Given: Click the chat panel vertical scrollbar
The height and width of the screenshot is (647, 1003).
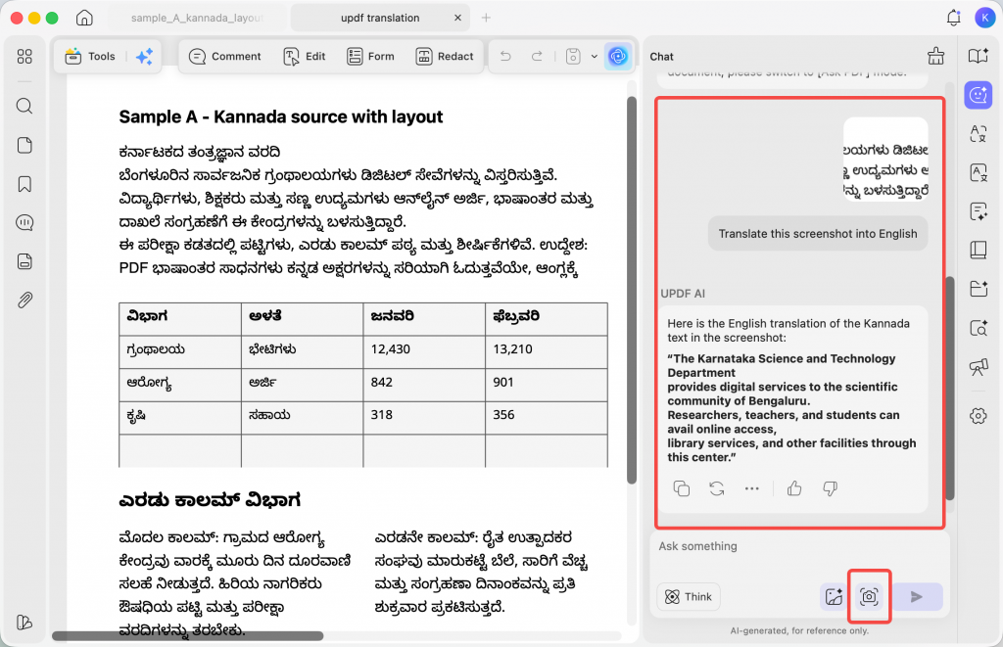Looking at the screenshot, I should (x=950, y=388).
